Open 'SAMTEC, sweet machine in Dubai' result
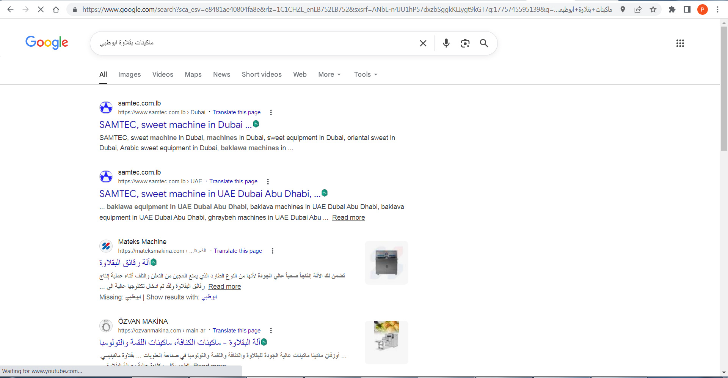Screen dimensions: 728x378 point(175,125)
